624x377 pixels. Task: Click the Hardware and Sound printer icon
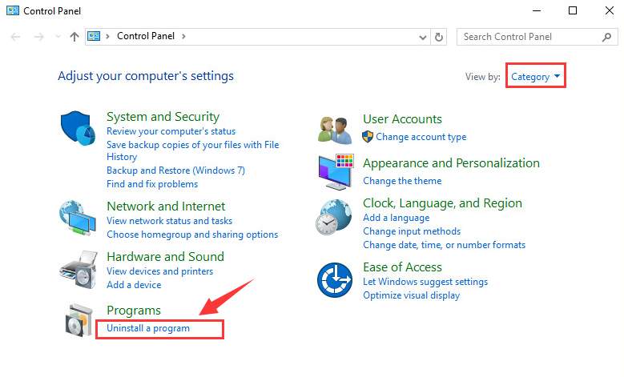pos(79,269)
